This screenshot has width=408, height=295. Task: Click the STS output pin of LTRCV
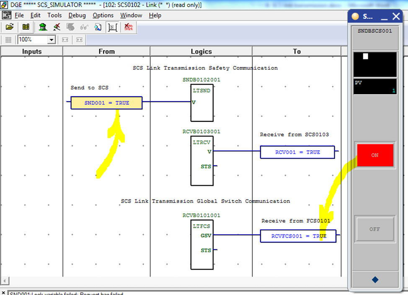[206, 167]
